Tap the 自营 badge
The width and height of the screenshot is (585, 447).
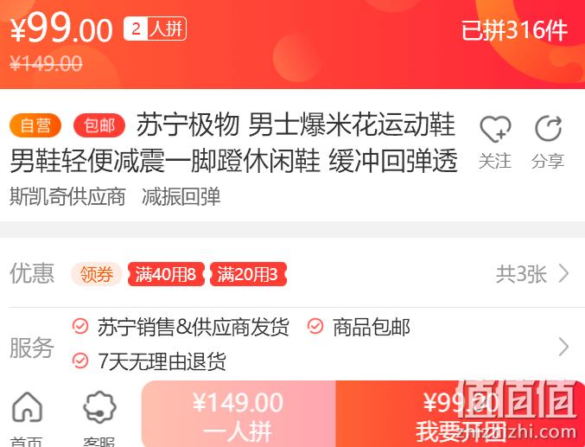pos(35,125)
